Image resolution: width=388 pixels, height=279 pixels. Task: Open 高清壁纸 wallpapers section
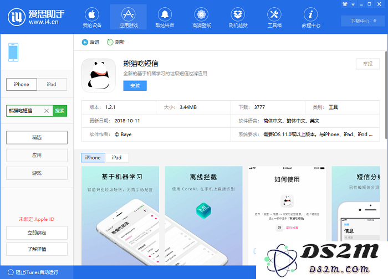pyautogui.click(x=201, y=17)
